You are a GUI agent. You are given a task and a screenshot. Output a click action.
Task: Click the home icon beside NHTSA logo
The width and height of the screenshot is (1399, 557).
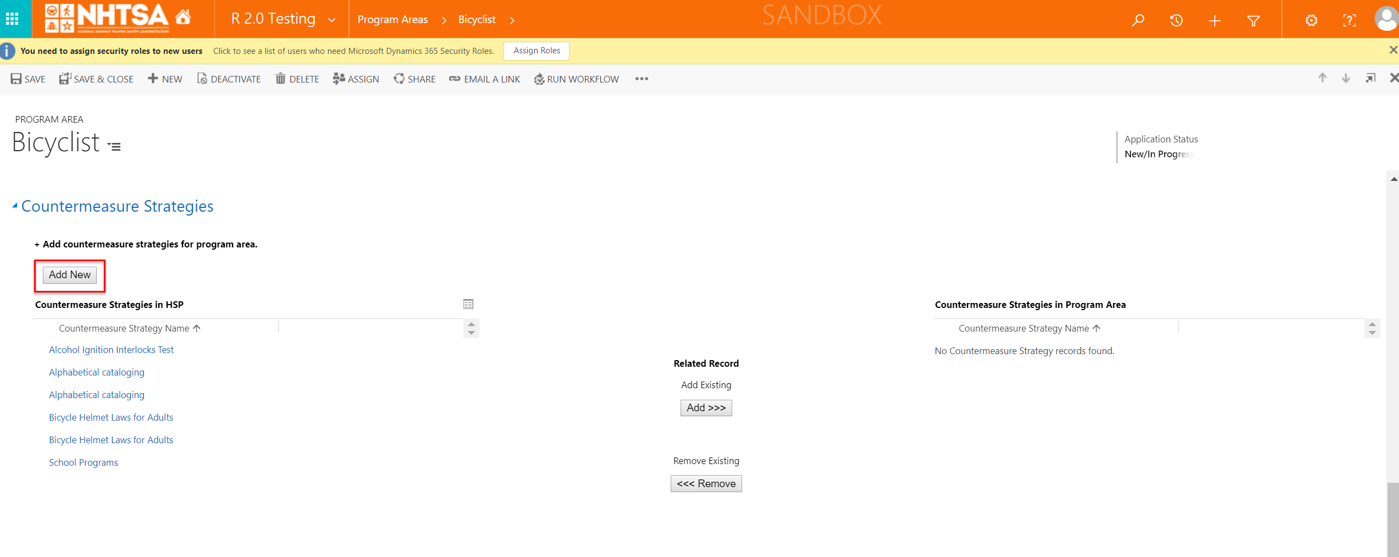pos(183,18)
